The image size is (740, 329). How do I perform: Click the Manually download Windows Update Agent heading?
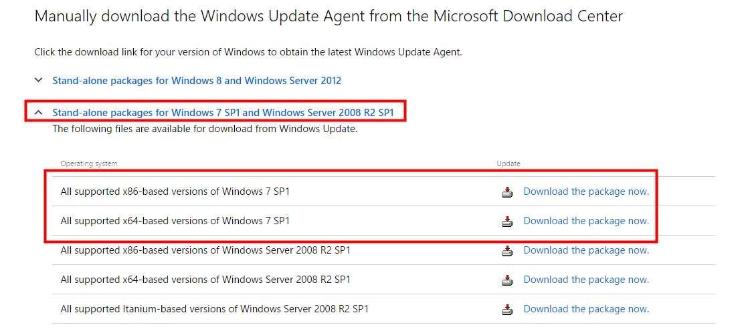(328, 16)
